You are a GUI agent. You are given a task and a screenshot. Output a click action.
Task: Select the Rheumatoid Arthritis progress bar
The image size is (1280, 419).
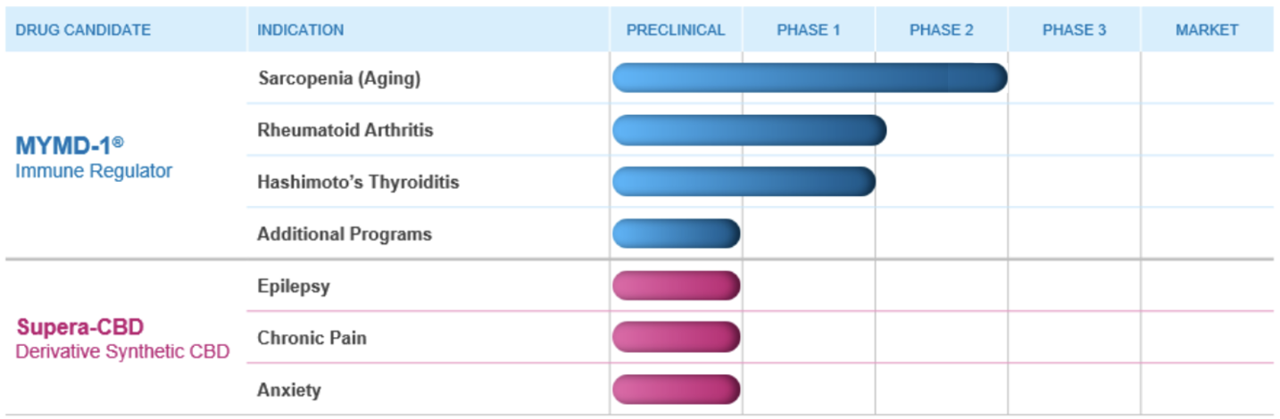point(749,130)
